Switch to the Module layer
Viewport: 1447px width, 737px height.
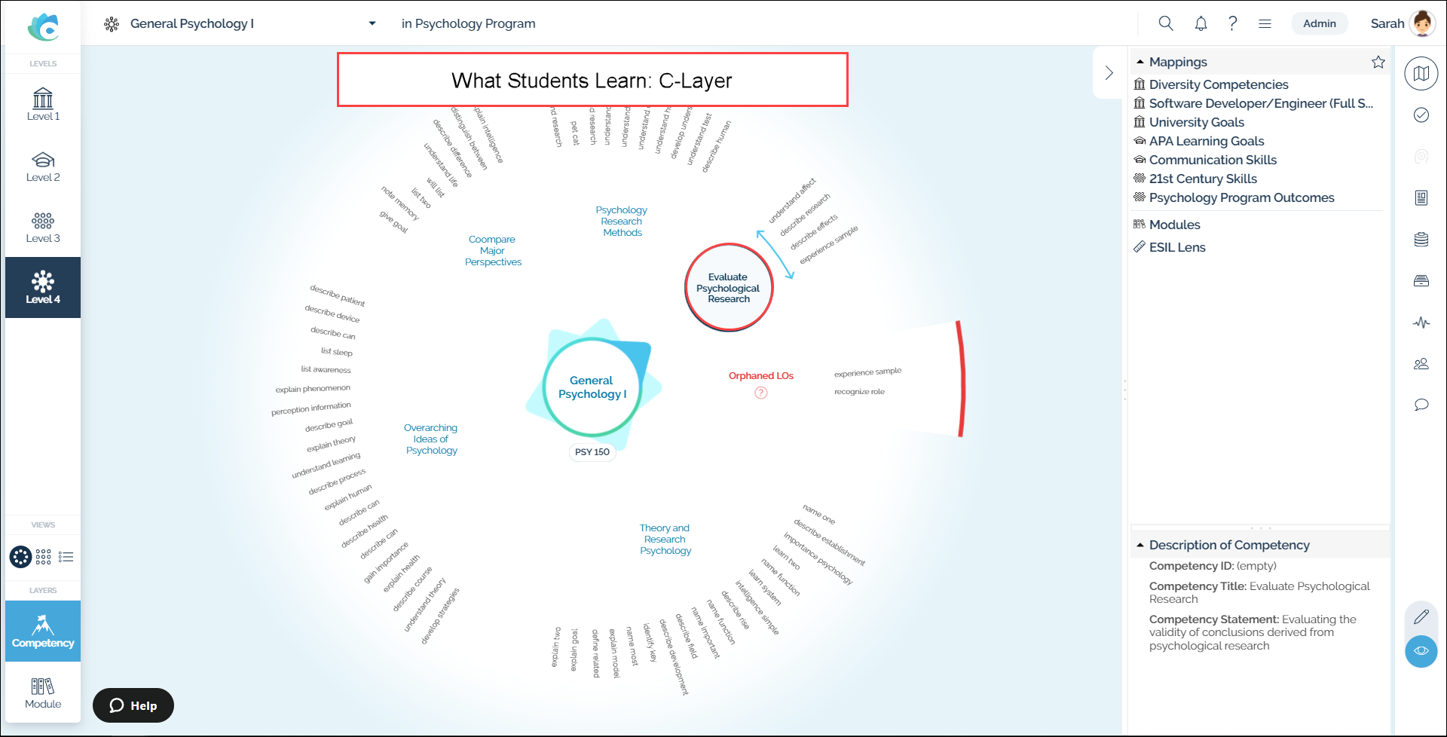point(43,693)
